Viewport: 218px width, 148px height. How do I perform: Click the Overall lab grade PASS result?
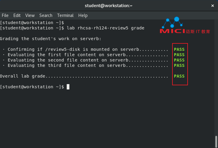click(179, 76)
